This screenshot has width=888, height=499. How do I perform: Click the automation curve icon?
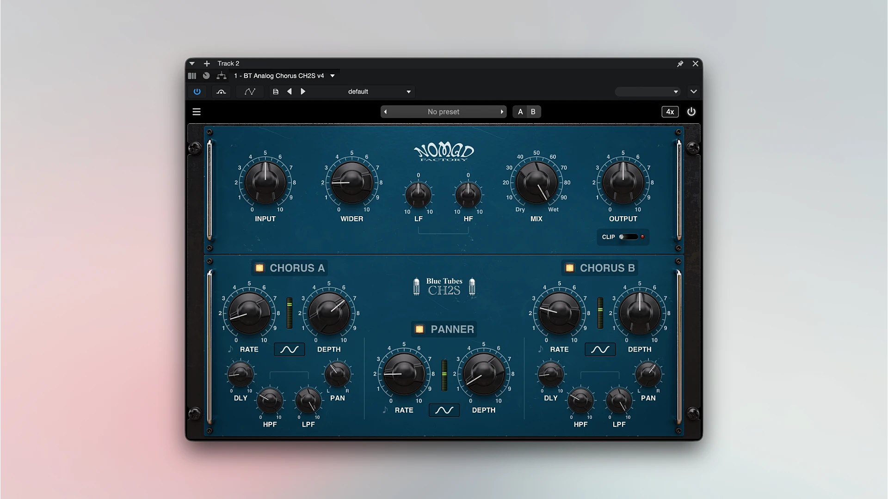click(x=250, y=91)
